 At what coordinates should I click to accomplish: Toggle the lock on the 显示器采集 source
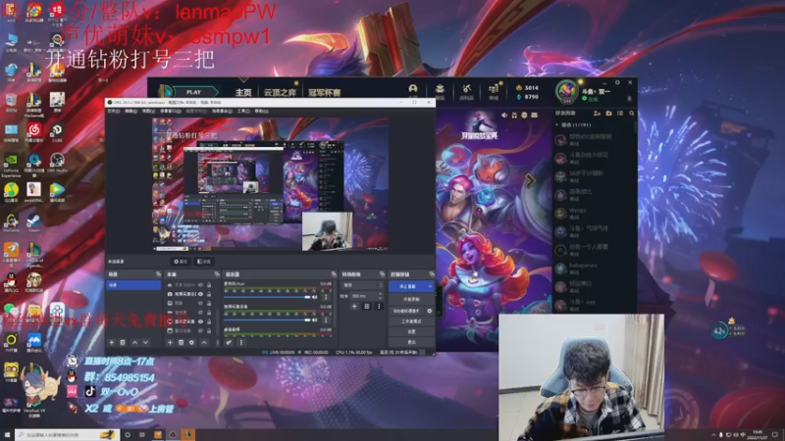click(x=209, y=321)
